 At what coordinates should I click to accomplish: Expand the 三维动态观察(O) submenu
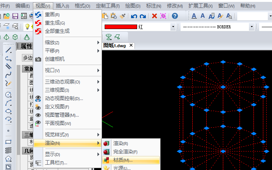coord(68,82)
